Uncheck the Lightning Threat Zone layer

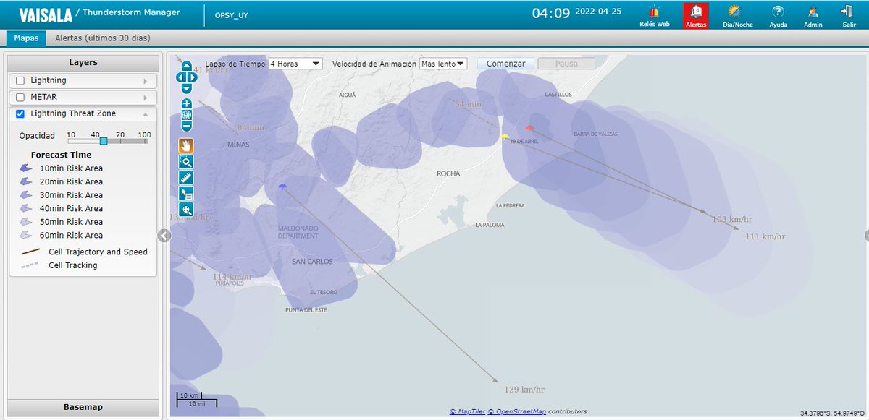click(20, 113)
